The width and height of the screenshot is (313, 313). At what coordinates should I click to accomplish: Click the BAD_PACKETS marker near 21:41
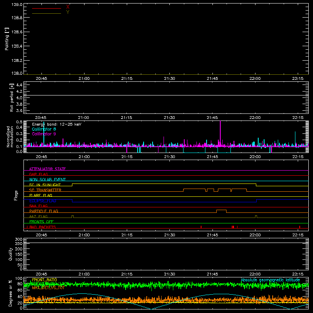(201, 227)
